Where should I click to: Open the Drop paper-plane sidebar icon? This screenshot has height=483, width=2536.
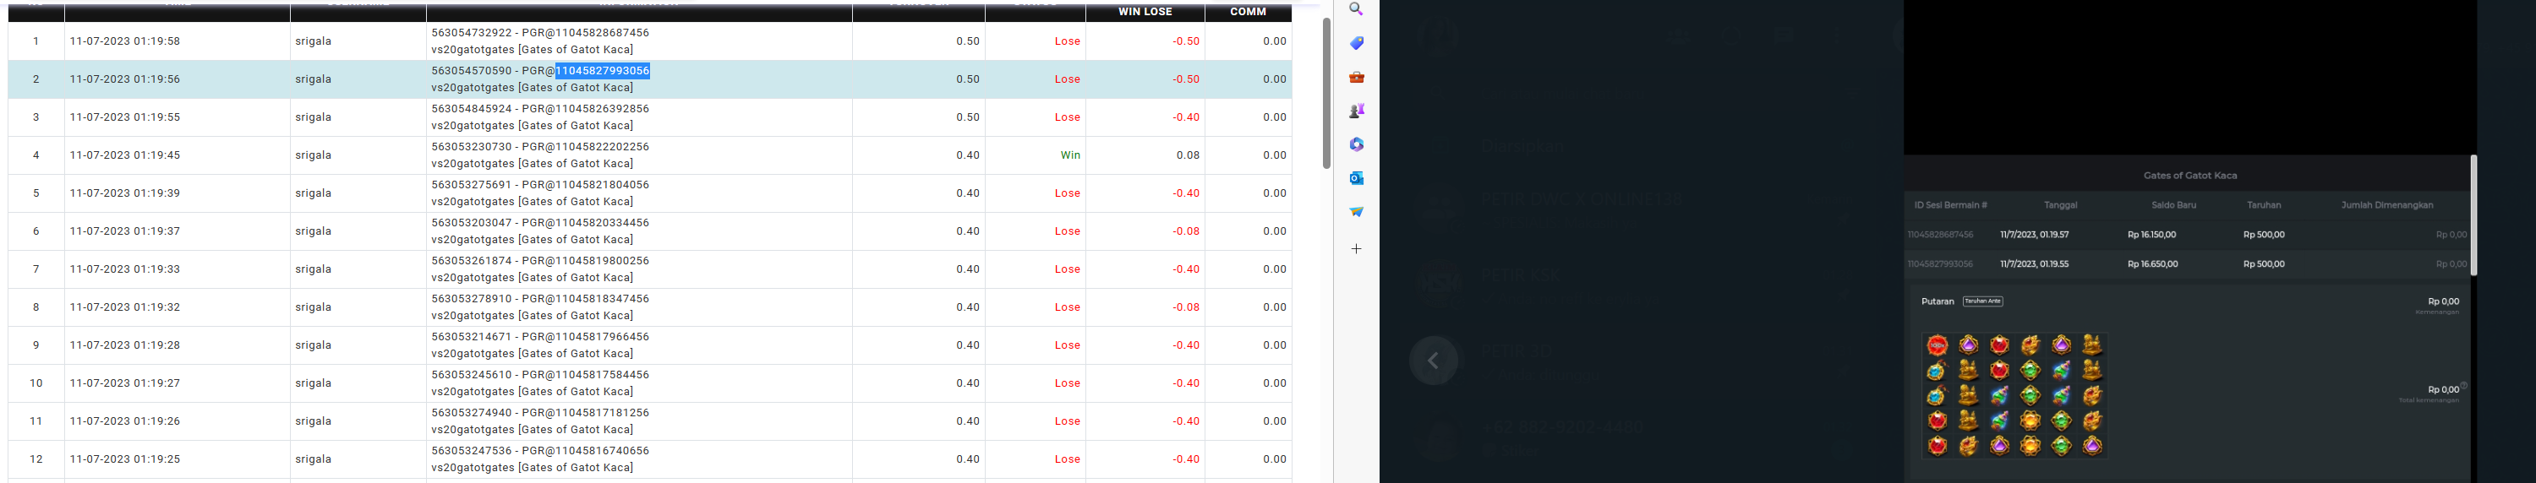[x=1357, y=211]
